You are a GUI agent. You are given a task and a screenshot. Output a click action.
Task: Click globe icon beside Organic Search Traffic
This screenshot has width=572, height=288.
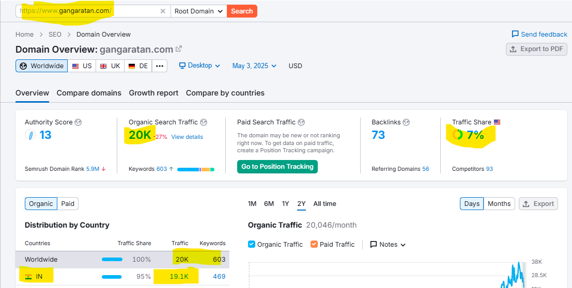(204, 122)
